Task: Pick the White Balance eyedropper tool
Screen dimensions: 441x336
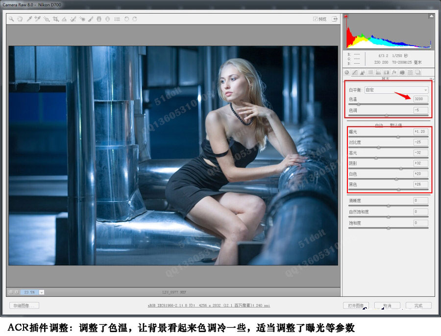Action: pyautogui.click(x=30, y=19)
